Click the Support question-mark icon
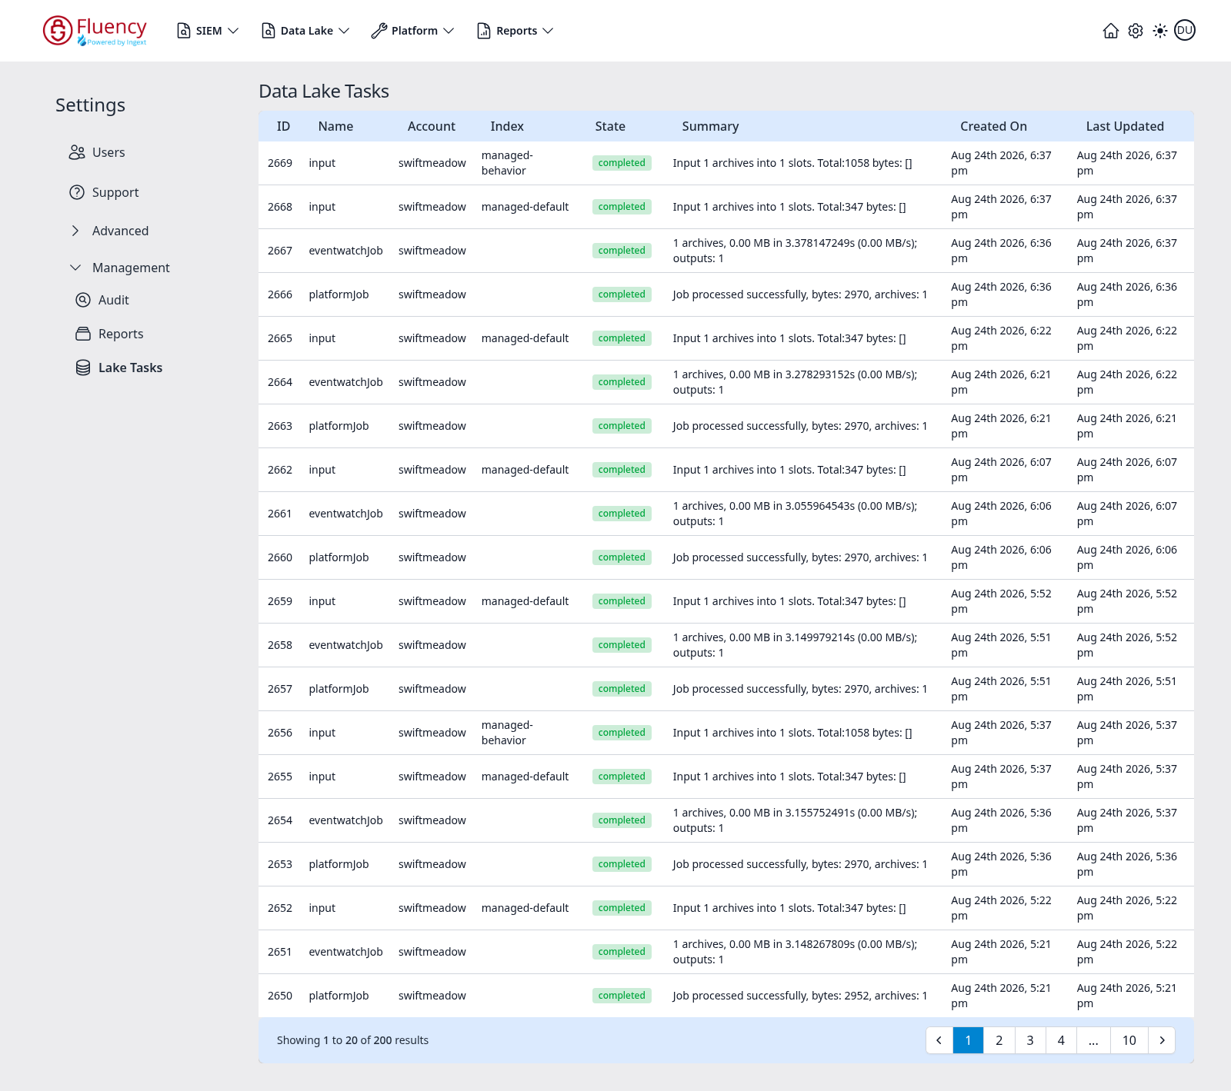 [77, 192]
